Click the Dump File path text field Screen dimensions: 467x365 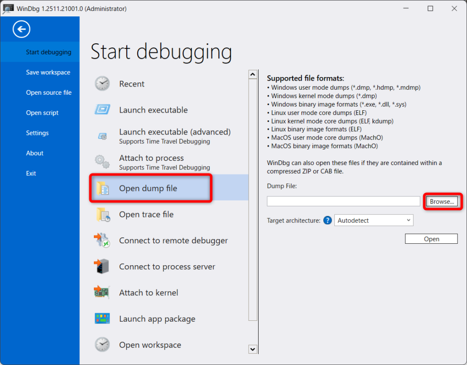343,201
